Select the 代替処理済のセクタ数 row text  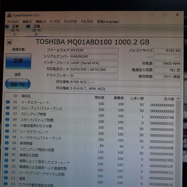pos(36,126)
